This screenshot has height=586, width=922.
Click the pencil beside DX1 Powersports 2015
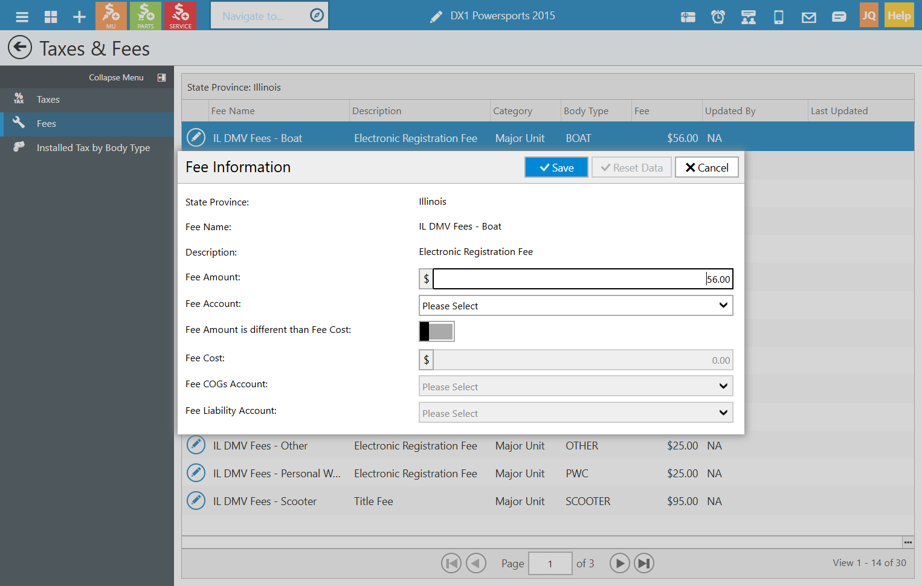coord(436,17)
